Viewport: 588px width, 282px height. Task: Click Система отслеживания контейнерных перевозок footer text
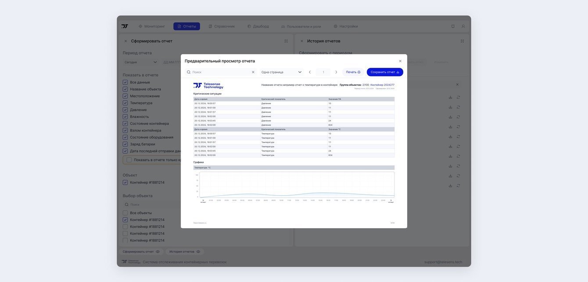point(185,262)
